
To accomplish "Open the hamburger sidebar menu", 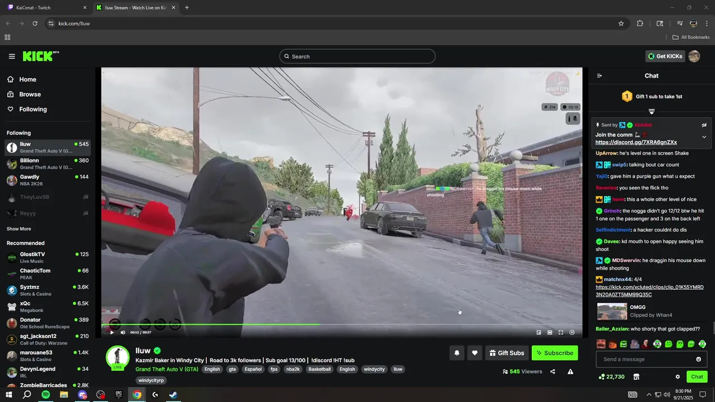I will tap(12, 56).
